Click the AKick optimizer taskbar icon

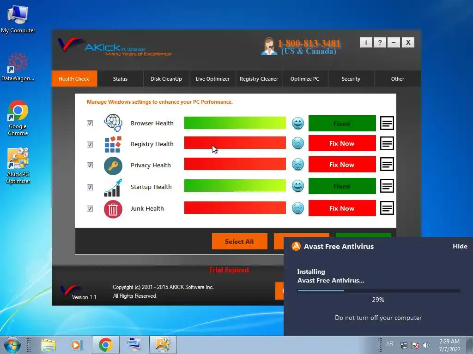pos(163,345)
